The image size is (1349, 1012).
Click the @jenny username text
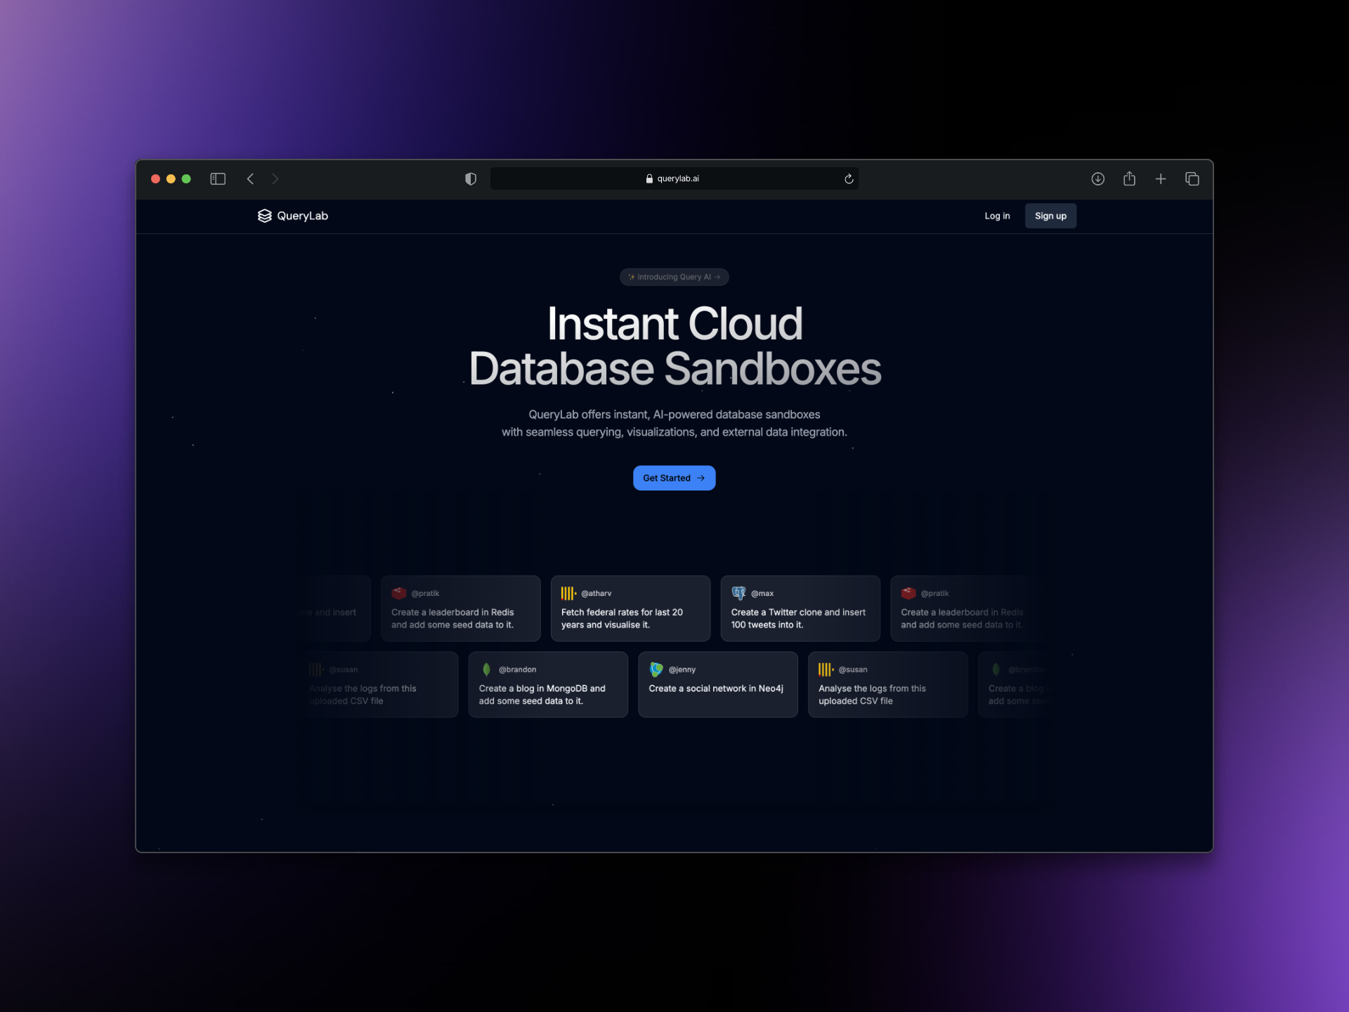pyautogui.click(x=682, y=670)
